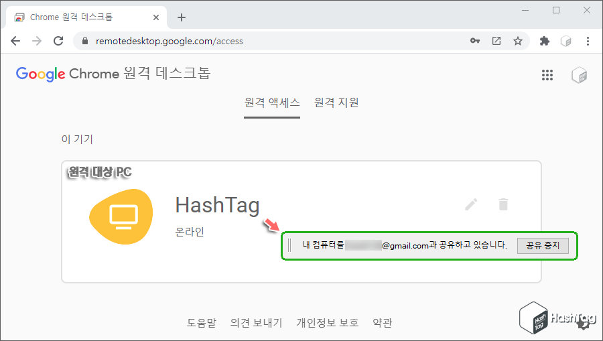The image size is (603, 341).
Task: Select the Chrome 원격 데스크톱 browser tab
Action: [x=86, y=17]
